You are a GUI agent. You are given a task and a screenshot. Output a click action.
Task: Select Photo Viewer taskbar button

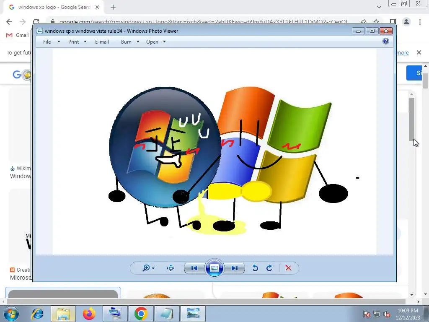tap(193, 314)
